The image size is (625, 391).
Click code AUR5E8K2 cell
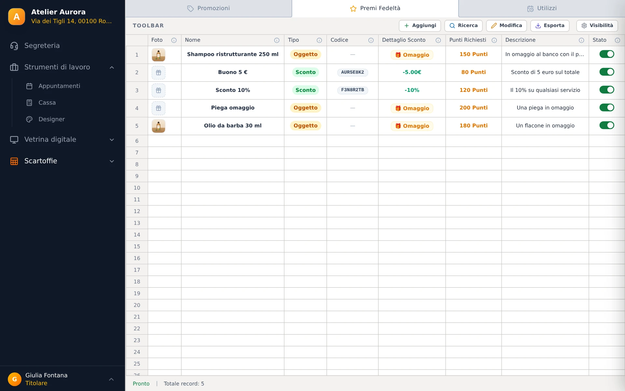(353, 72)
